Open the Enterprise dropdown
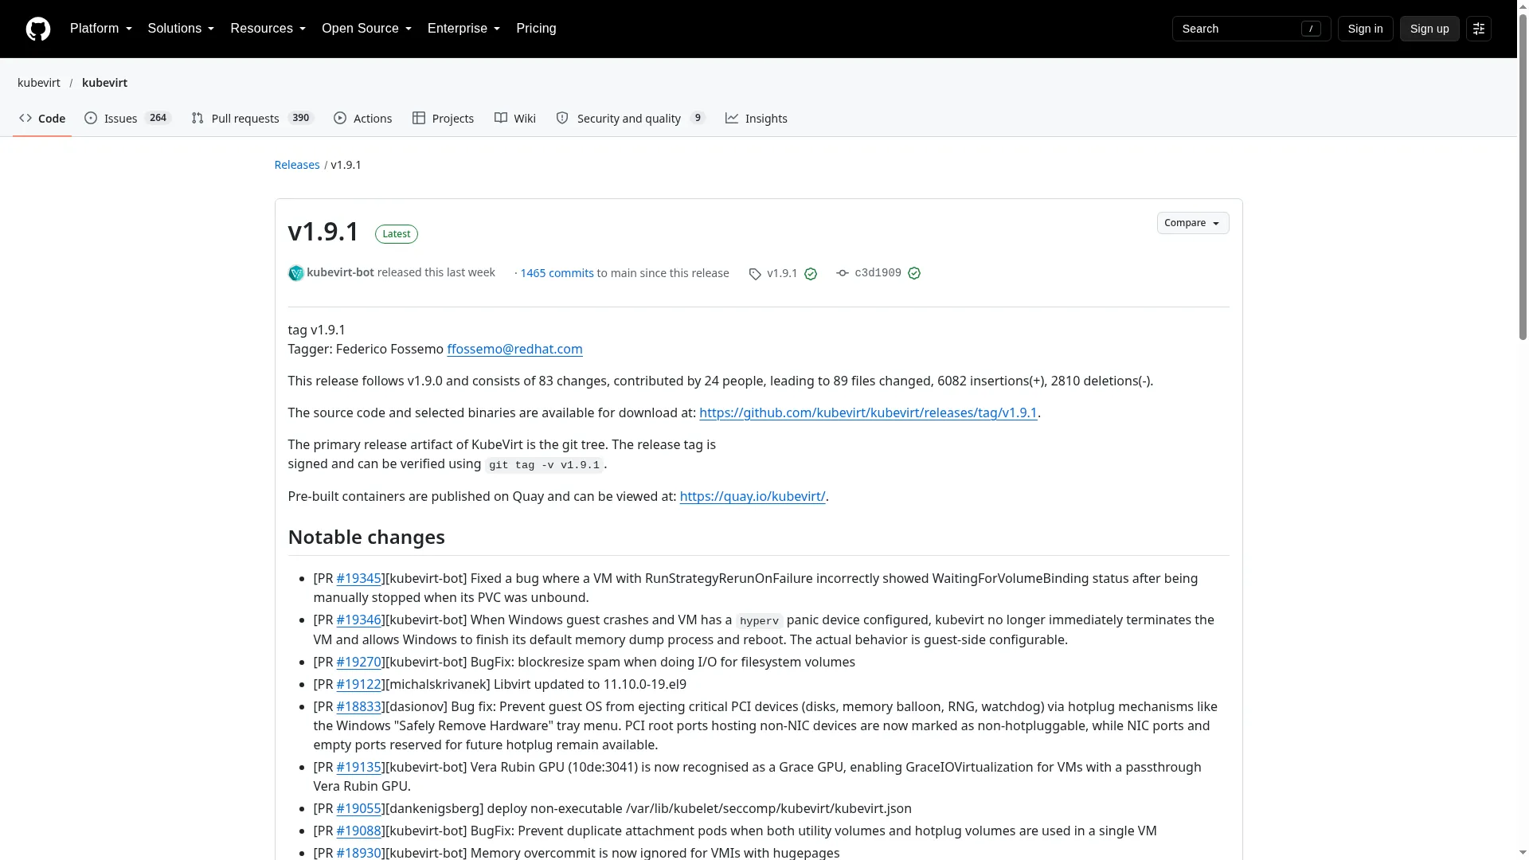Image resolution: width=1529 pixels, height=860 pixels. (x=464, y=29)
